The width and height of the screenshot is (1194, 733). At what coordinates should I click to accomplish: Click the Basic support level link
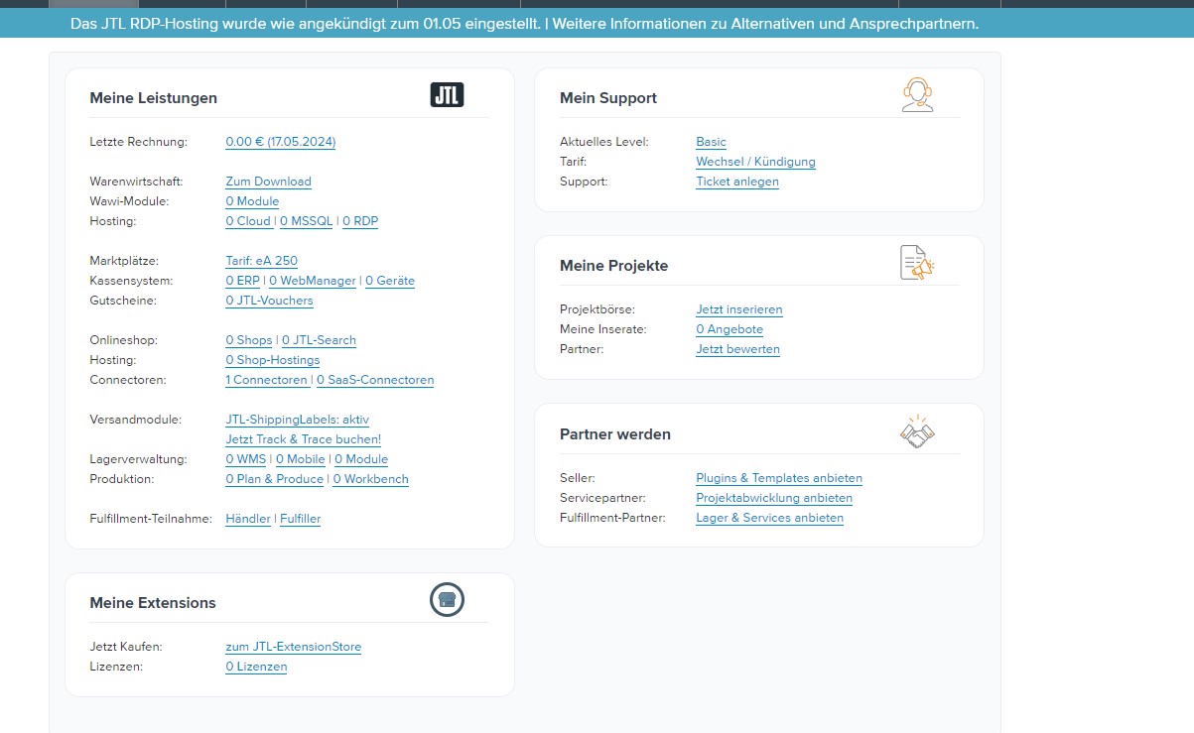[712, 142]
